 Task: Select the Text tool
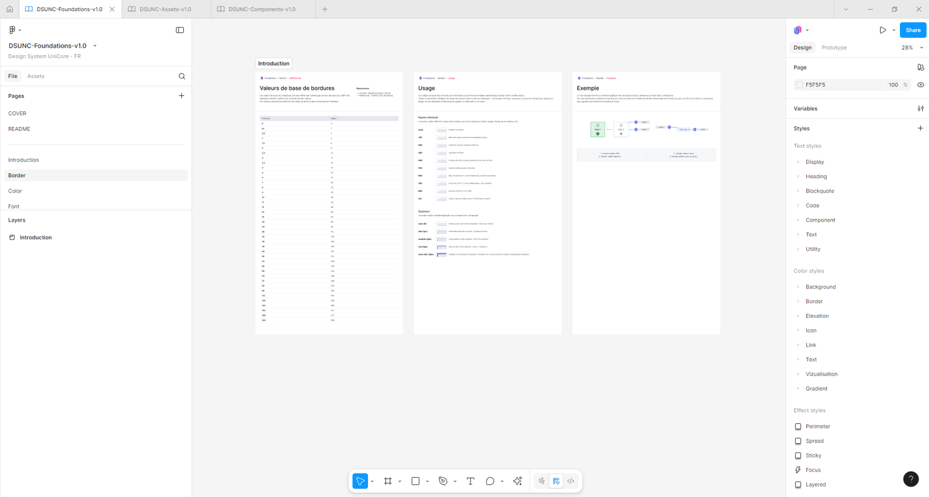(x=470, y=481)
